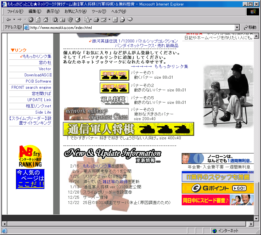Open the Back button history dropdown arrow

click(14, 20)
